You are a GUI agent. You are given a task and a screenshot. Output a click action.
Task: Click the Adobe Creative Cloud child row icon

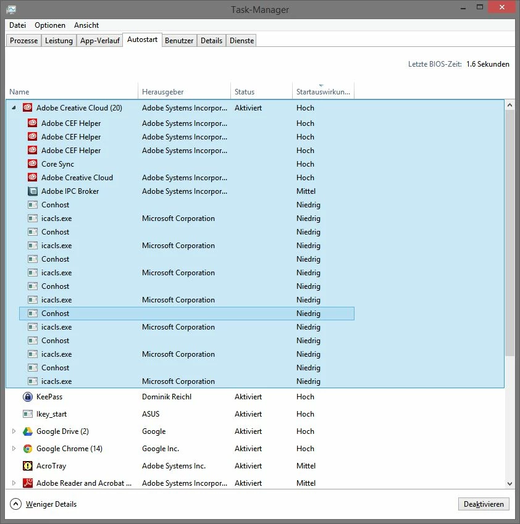point(33,178)
